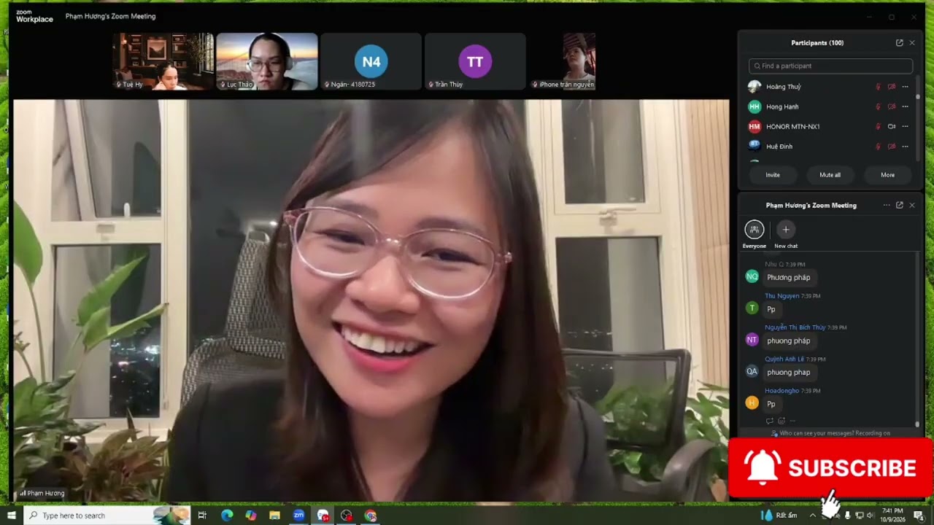The image size is (934, 525).
Task: Switch to Zoom via taskbar icon
Action: click(298, 516)
